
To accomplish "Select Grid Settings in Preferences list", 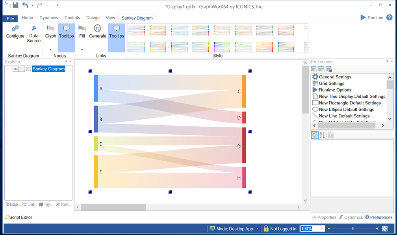I will click(x=331, y=83).
